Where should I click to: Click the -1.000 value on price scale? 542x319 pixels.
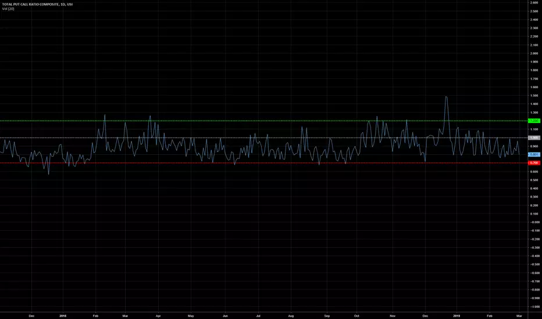coord(534,307)
